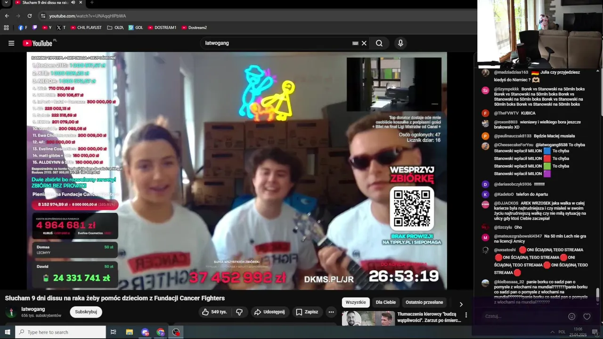Close the 'Słucham 9 dni dissu' tab

[x=81, y=2]
